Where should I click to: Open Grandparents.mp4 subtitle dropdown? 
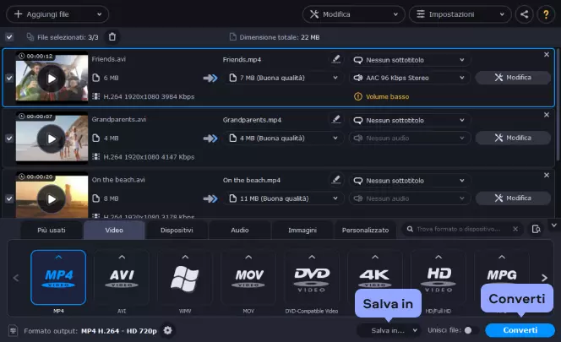410,121
